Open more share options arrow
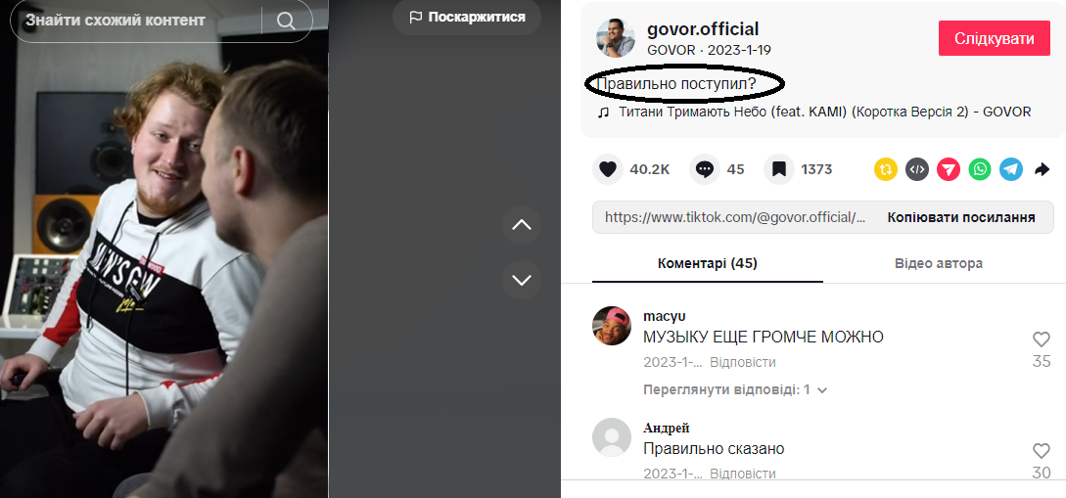 point(1043,169)
